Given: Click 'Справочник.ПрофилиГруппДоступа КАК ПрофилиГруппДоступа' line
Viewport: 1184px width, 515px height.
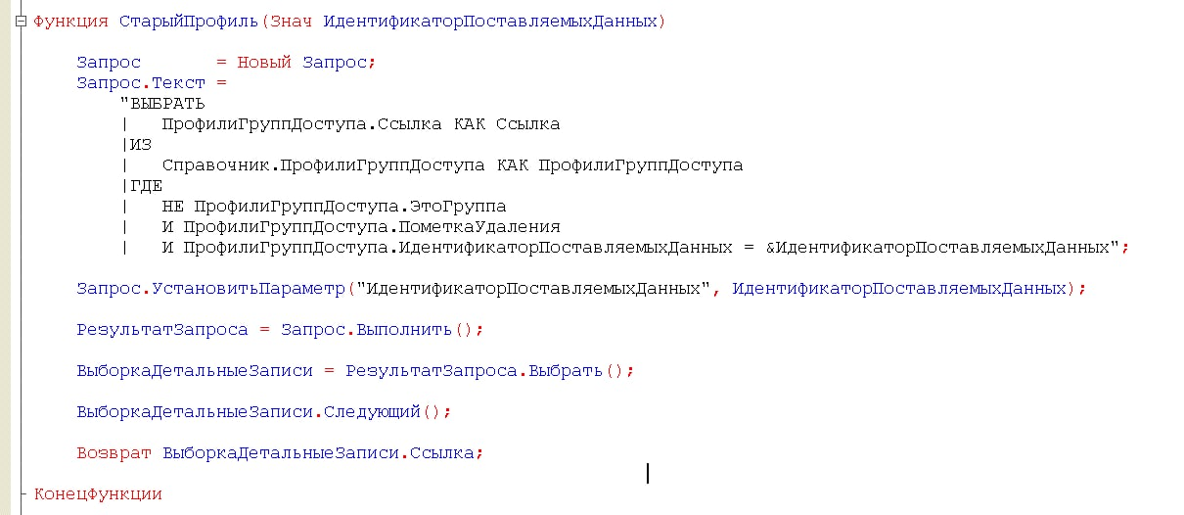Looking at the screenshot, I should pos(452,164).
